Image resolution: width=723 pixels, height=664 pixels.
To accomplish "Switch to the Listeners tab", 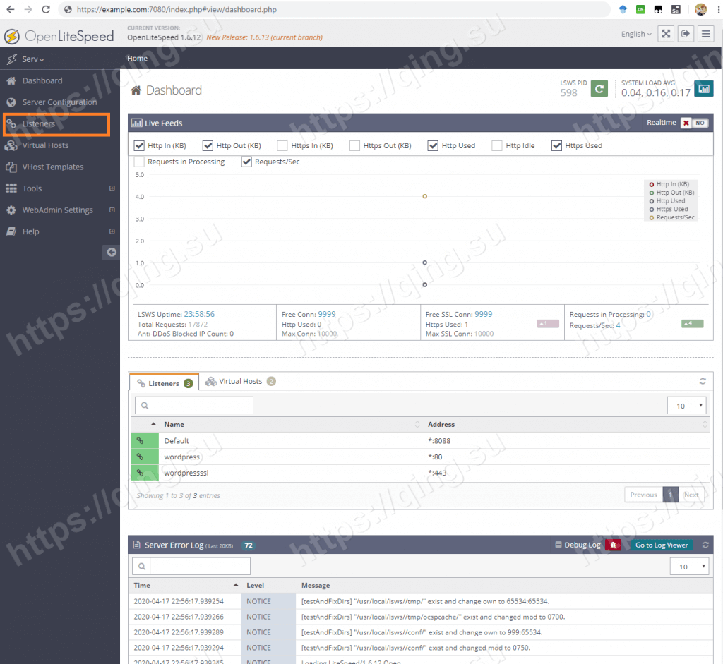I will (164, 383).
